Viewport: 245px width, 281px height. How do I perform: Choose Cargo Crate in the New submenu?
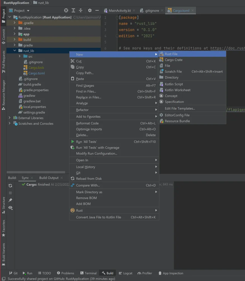[x=192, y=60]
